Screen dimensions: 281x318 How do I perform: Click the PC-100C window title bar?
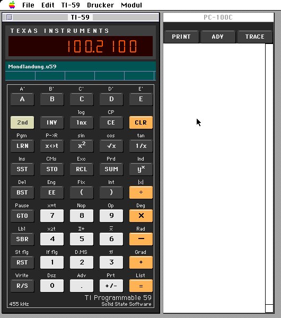tap(218, 17)
